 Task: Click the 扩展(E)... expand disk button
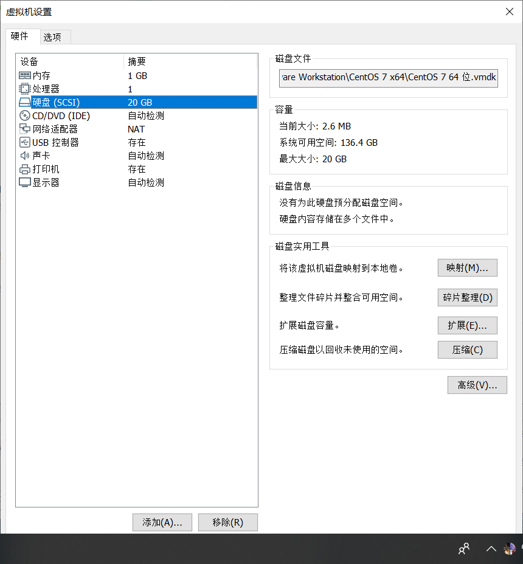pyautogui.click(x=467, y=326)
